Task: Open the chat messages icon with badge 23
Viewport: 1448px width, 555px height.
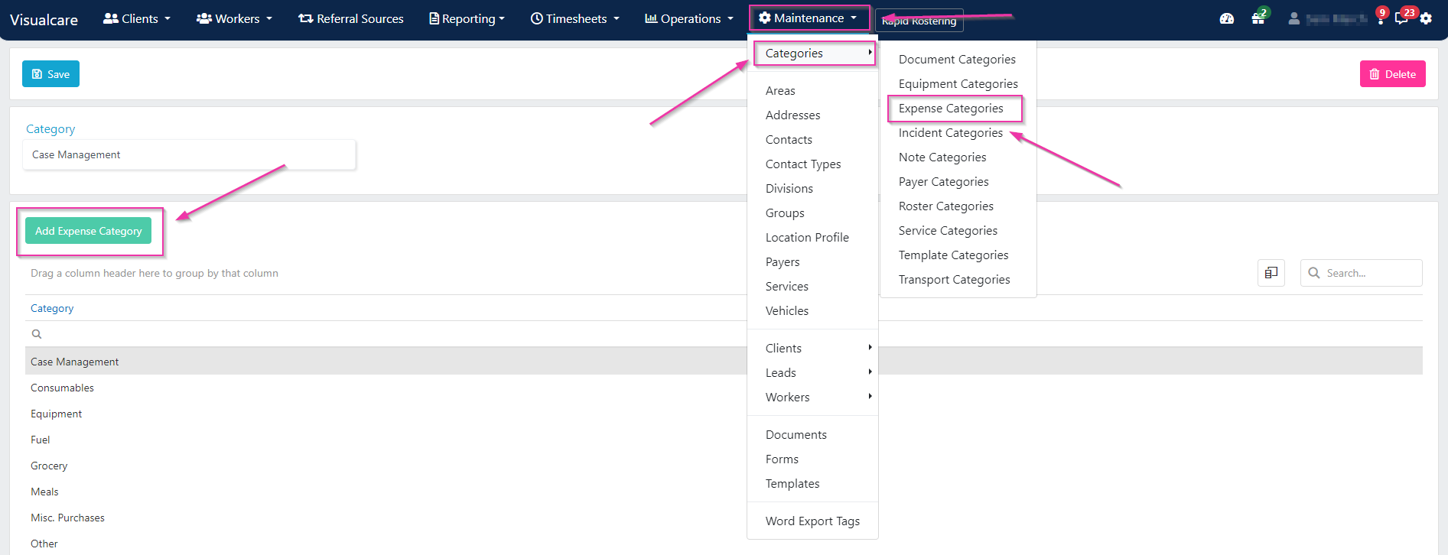Action: pos(1403,17)
